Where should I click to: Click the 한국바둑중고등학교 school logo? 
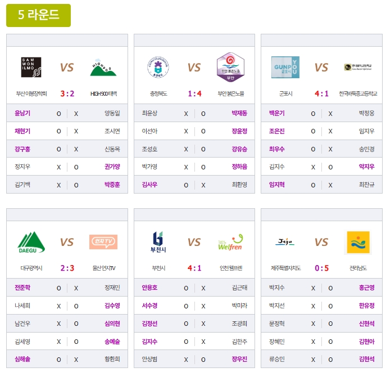click(x=358, y=68)
